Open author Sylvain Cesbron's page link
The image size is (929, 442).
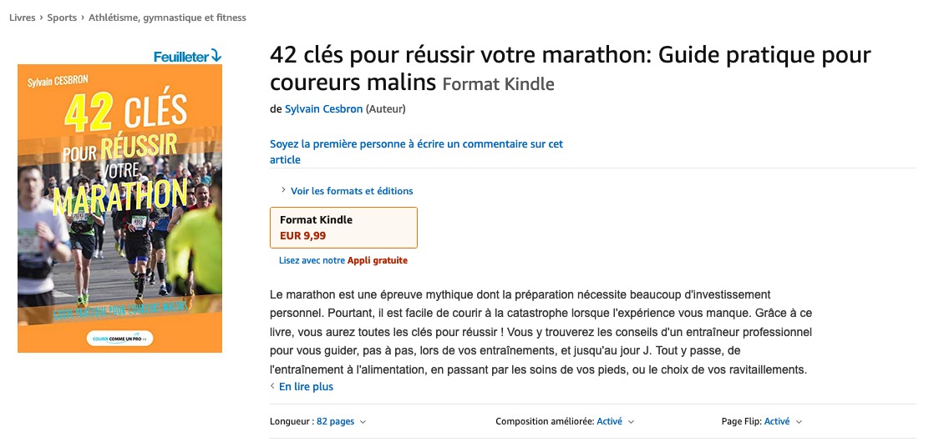pos(324,108)
